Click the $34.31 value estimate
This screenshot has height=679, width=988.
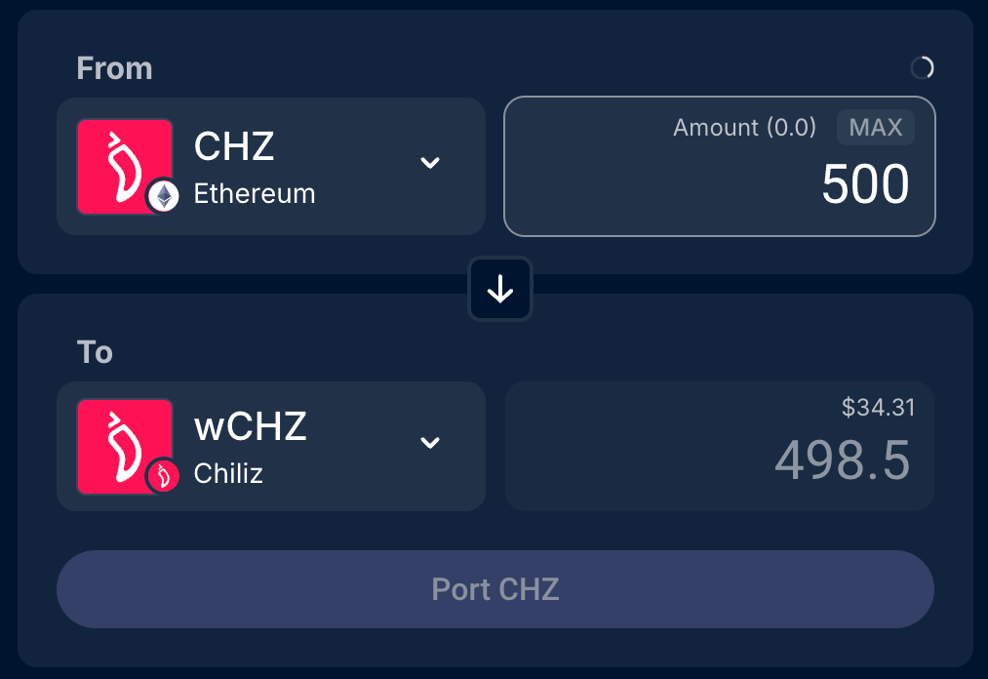pos(878,408)
